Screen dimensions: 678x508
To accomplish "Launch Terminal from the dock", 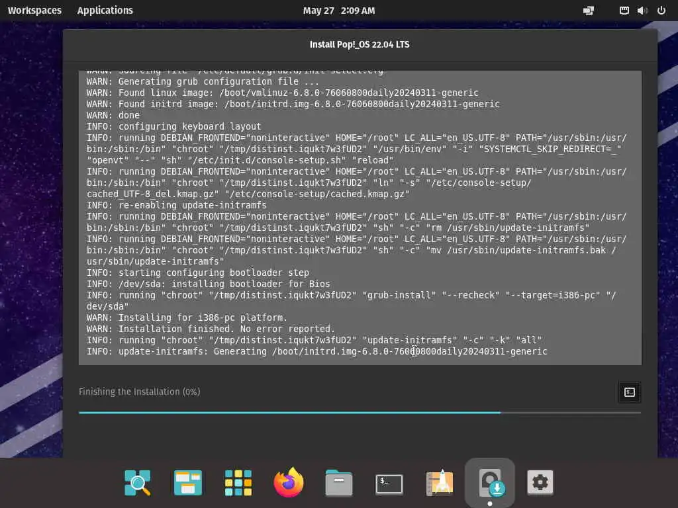I will tap(389, 484).
